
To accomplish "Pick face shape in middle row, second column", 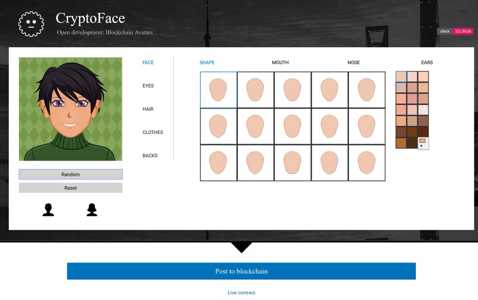I will [x=255, y=127].
